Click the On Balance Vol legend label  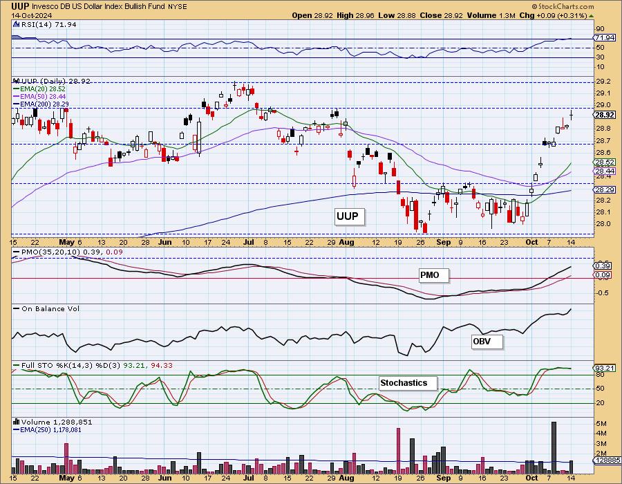pos(50,308)
